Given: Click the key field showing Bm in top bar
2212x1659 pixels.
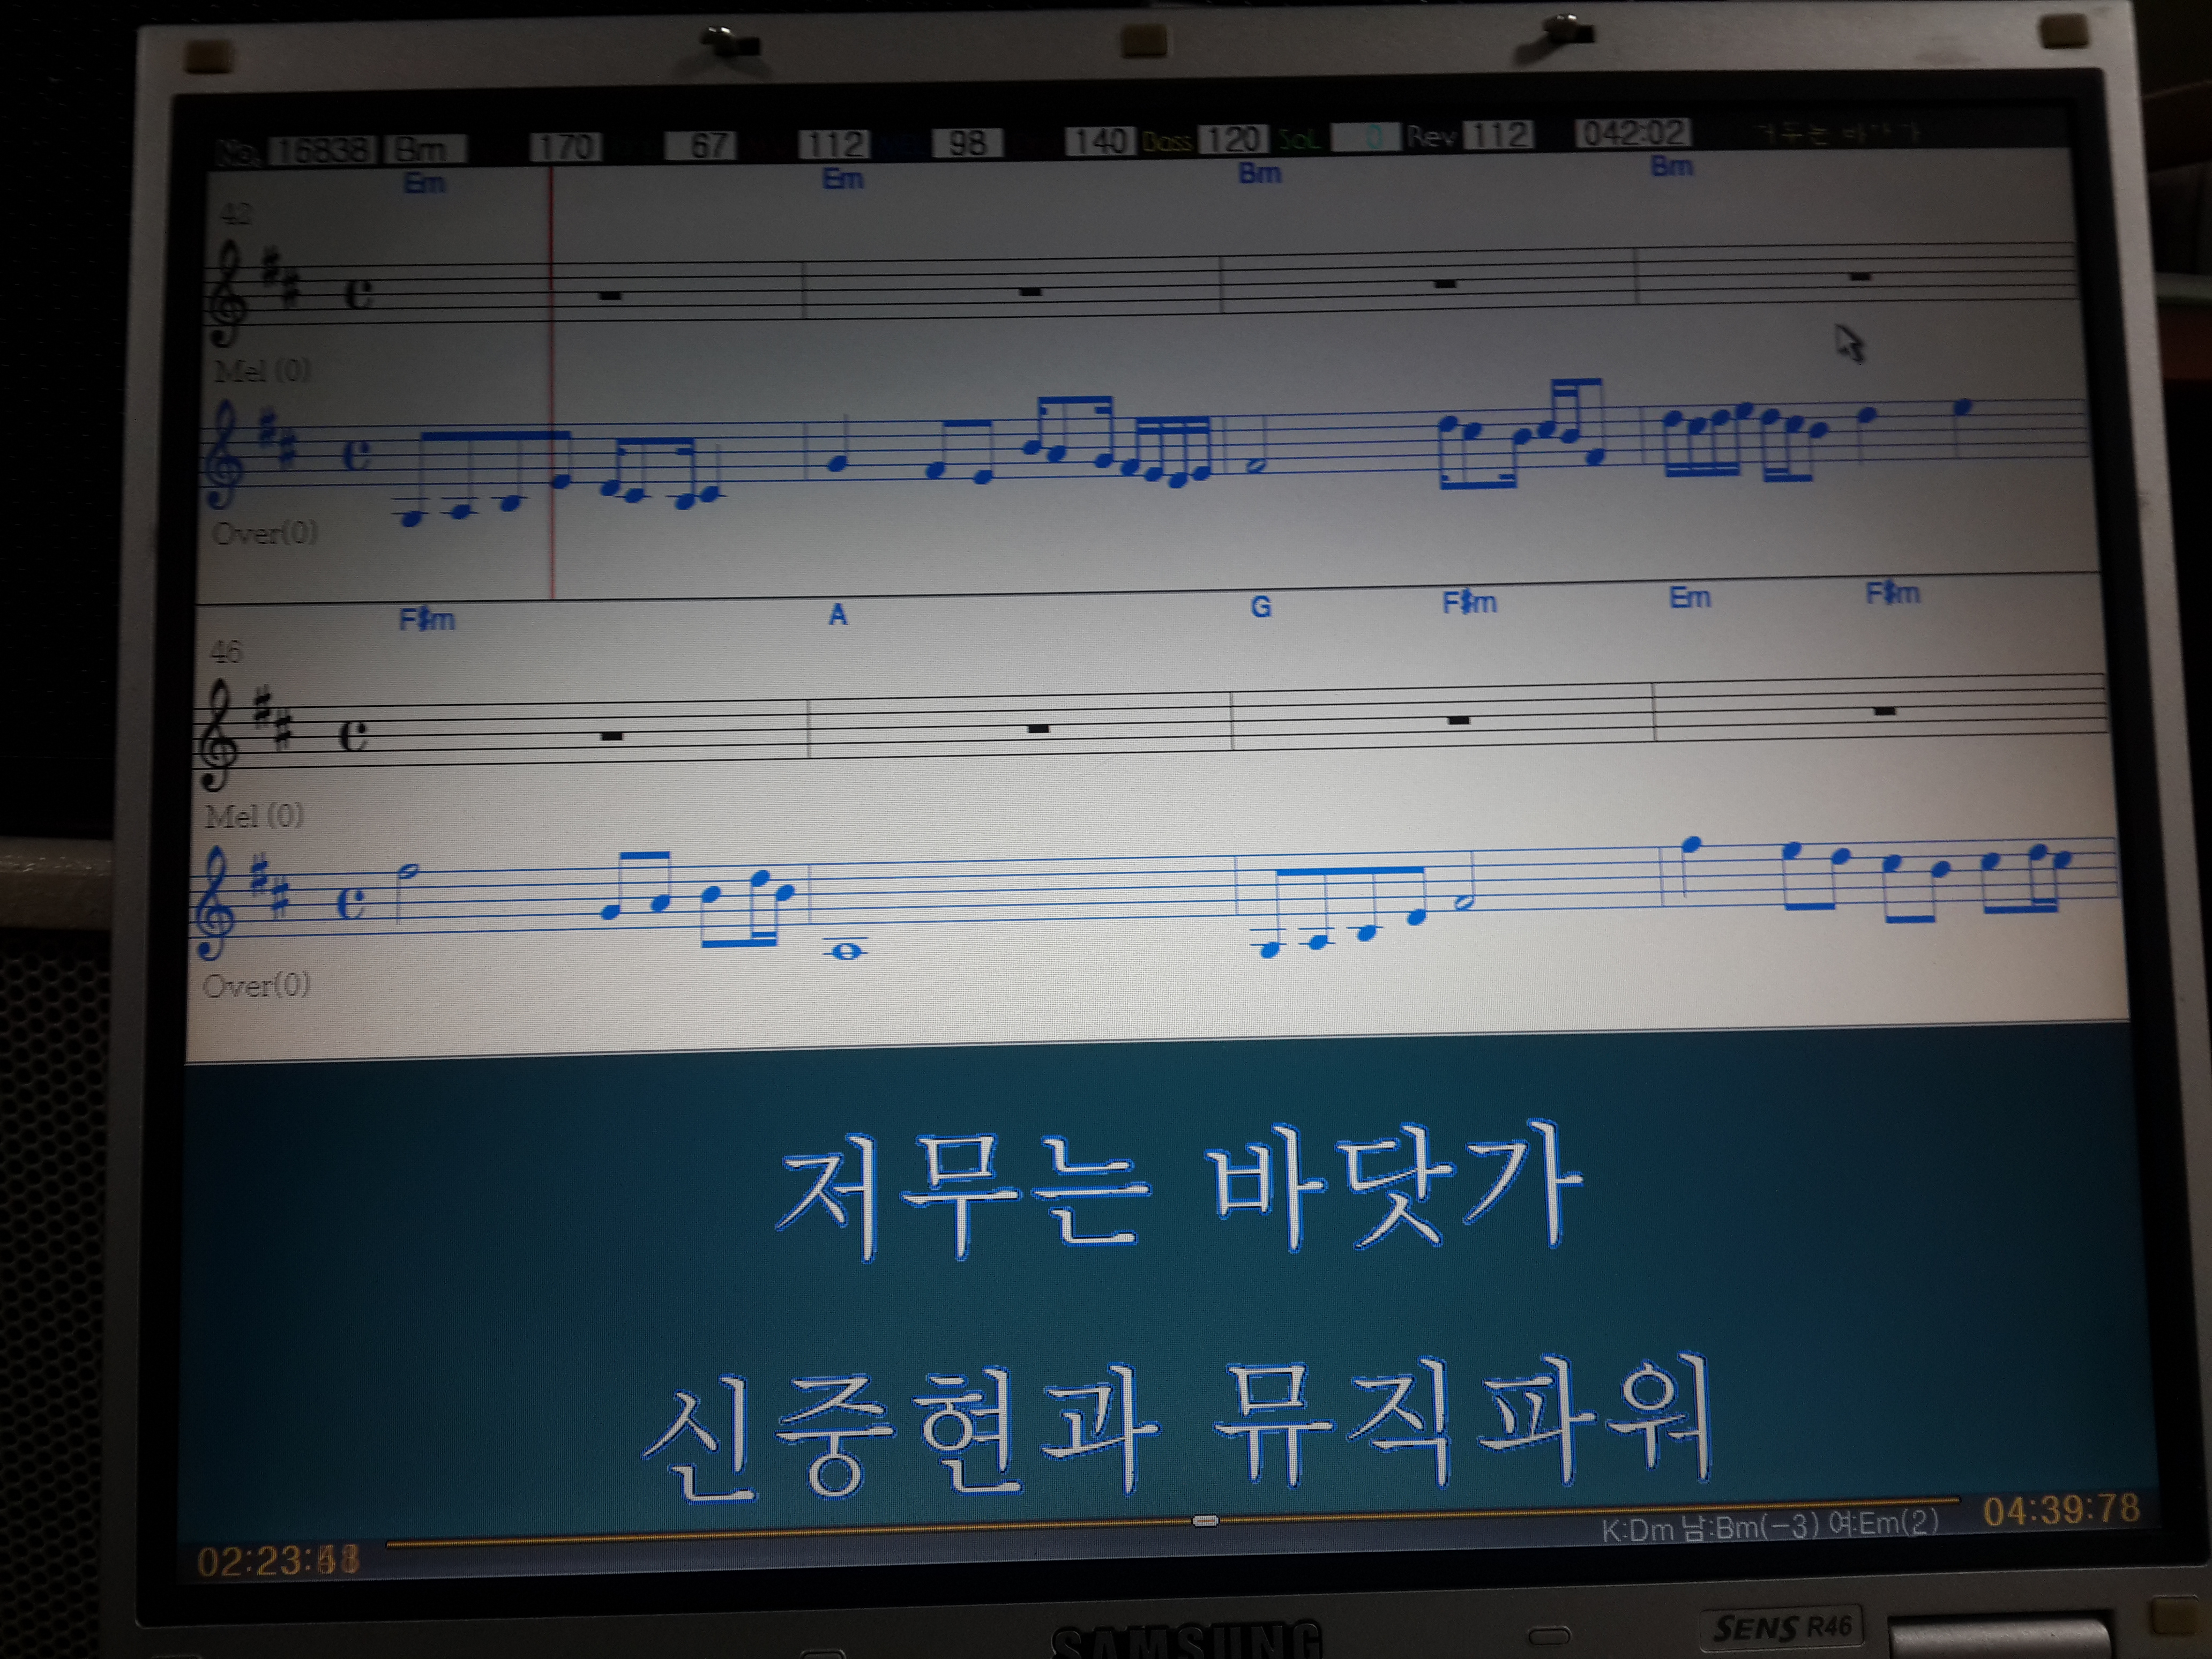Looking at the screenshot, I should 425,149.
